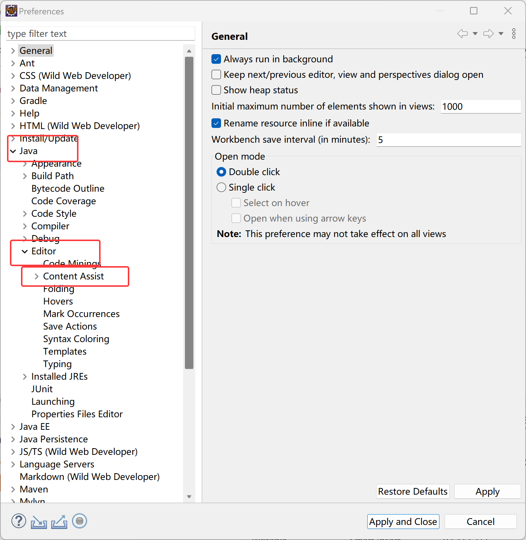Uncheck Always run in background

[x=216, y=59]
